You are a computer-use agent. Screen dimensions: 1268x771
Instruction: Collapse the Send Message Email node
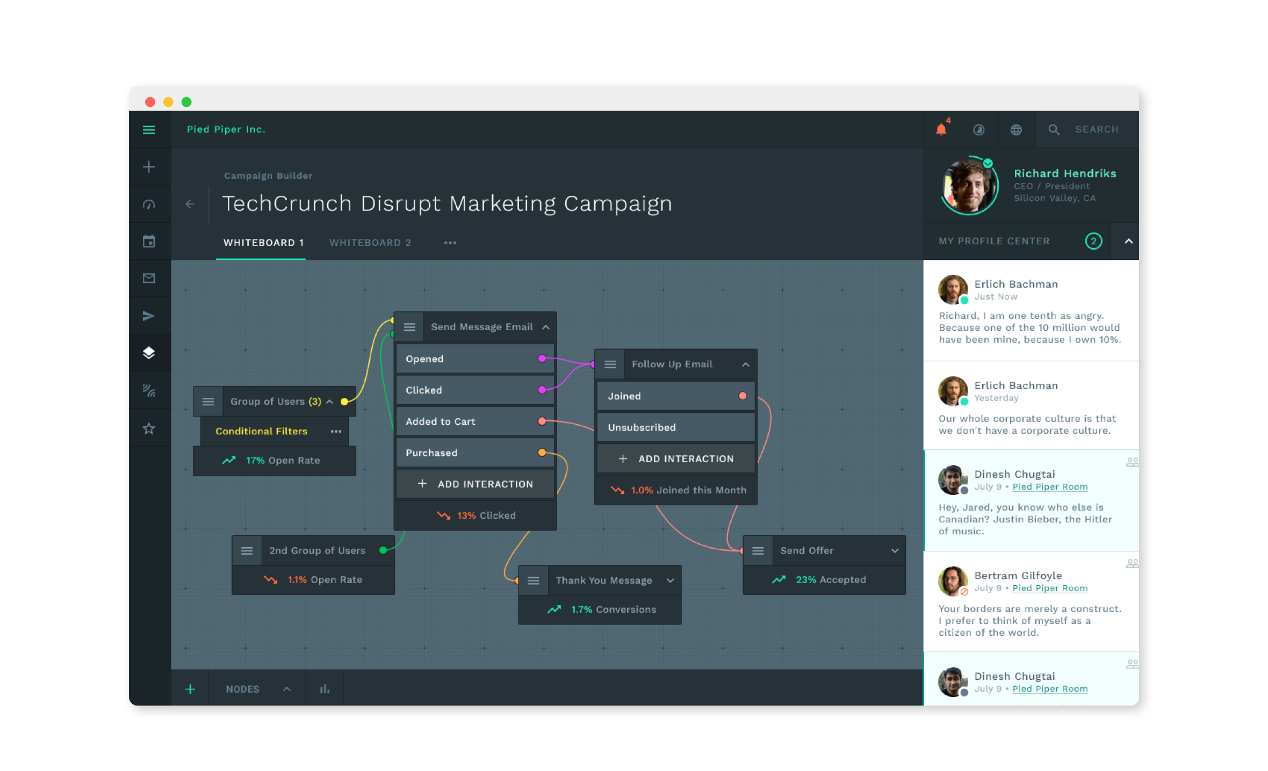coord(546,327)
